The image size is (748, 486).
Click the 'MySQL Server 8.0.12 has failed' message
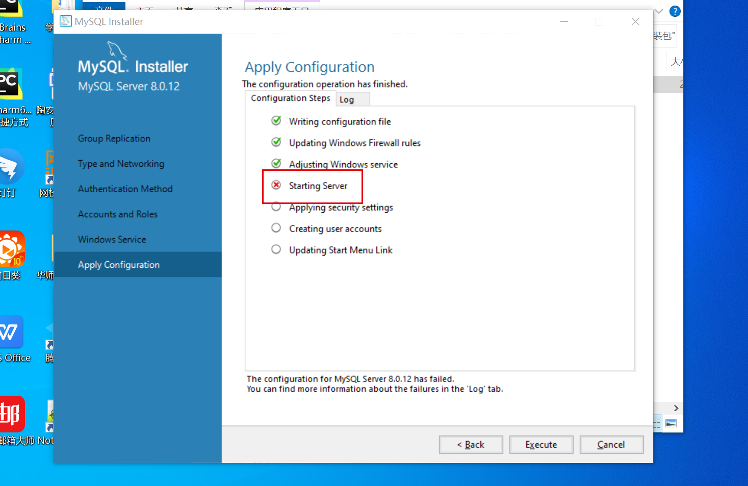(x=350, y=379)
